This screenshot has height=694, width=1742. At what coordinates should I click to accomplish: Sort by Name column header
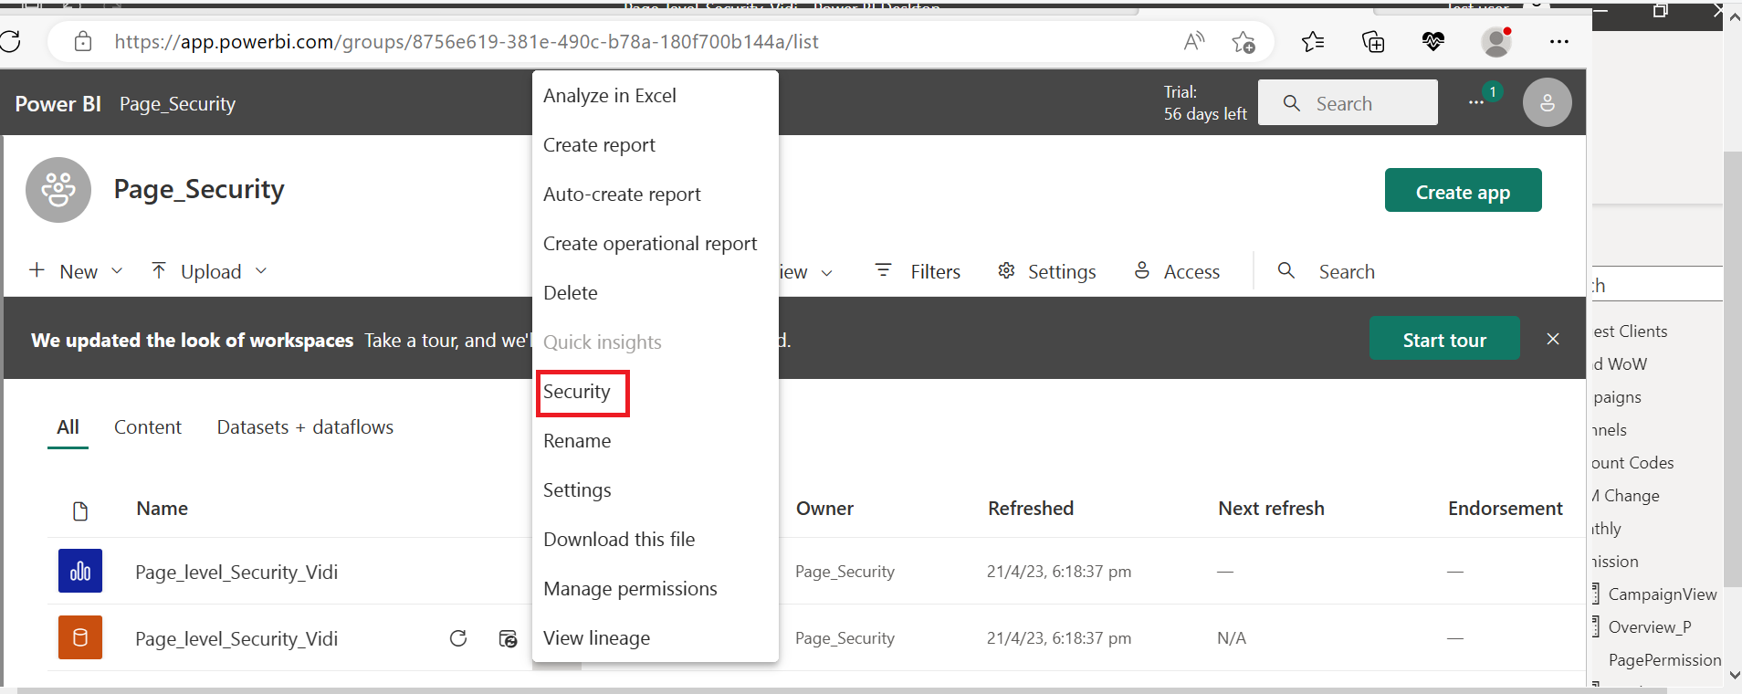click(x=162, y=509)
